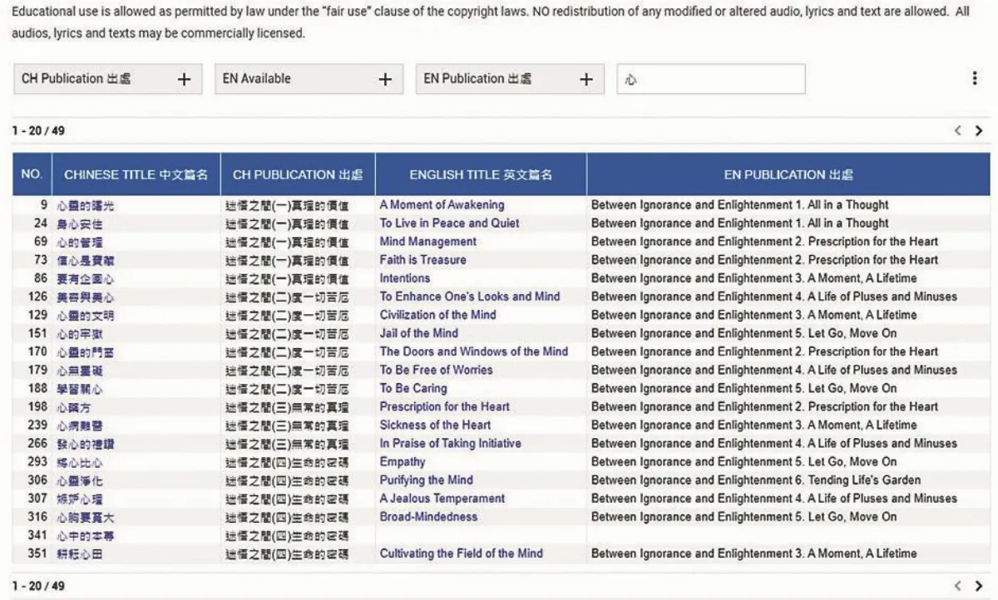998x600 pixels.
Task: Open 'Faith is Treasure' link
Action: coord(422,259)
